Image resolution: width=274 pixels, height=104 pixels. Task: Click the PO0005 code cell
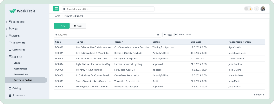[x=59, y=87]
